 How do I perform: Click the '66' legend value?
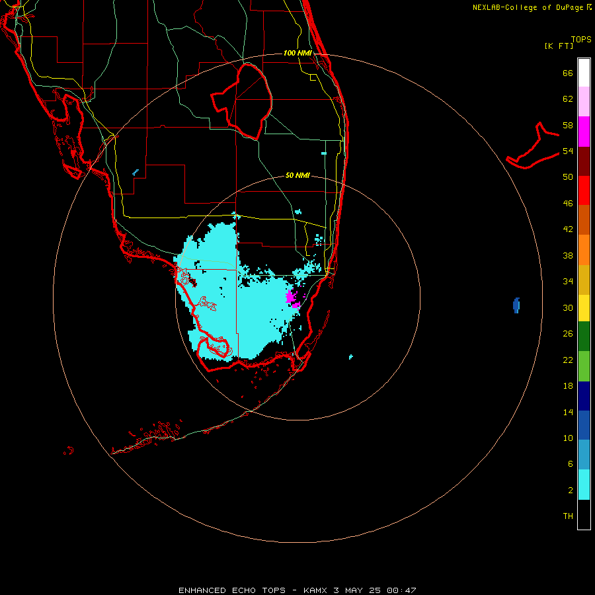(568, 73)
